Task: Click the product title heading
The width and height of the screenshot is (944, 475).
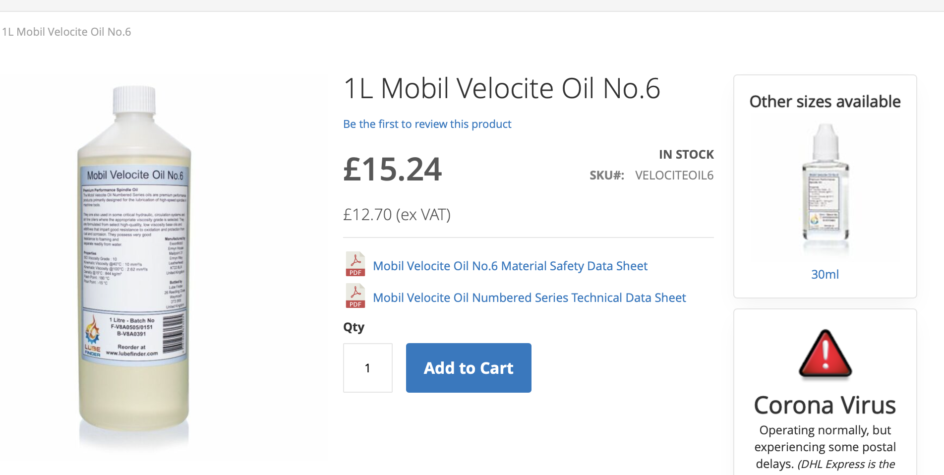Action: tap(502, 89)
